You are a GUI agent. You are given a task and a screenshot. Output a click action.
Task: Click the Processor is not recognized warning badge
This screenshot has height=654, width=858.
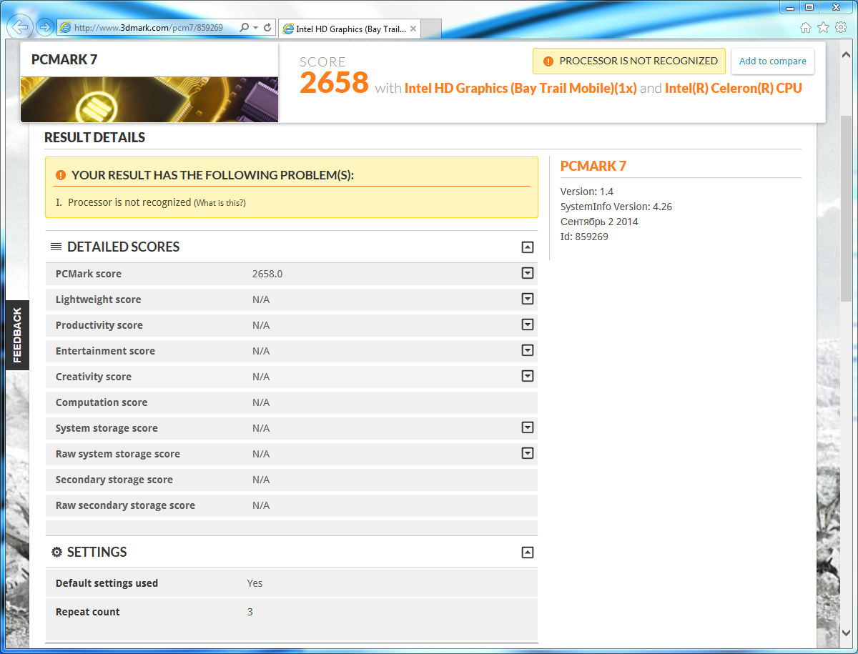point(629,61)
